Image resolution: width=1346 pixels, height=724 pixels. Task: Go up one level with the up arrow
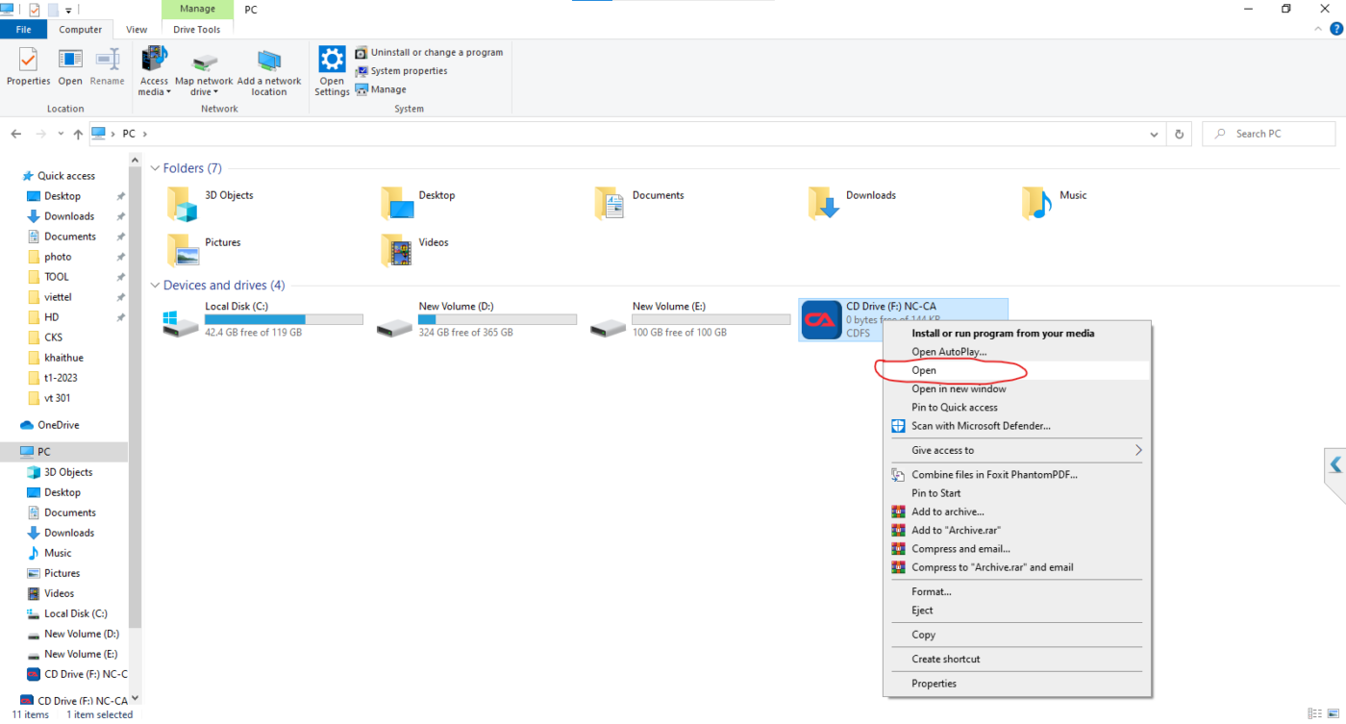click(x=78, y=134)
